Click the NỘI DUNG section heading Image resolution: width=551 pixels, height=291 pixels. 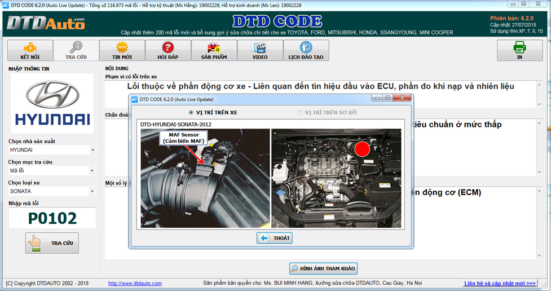(x=117, y=69)
